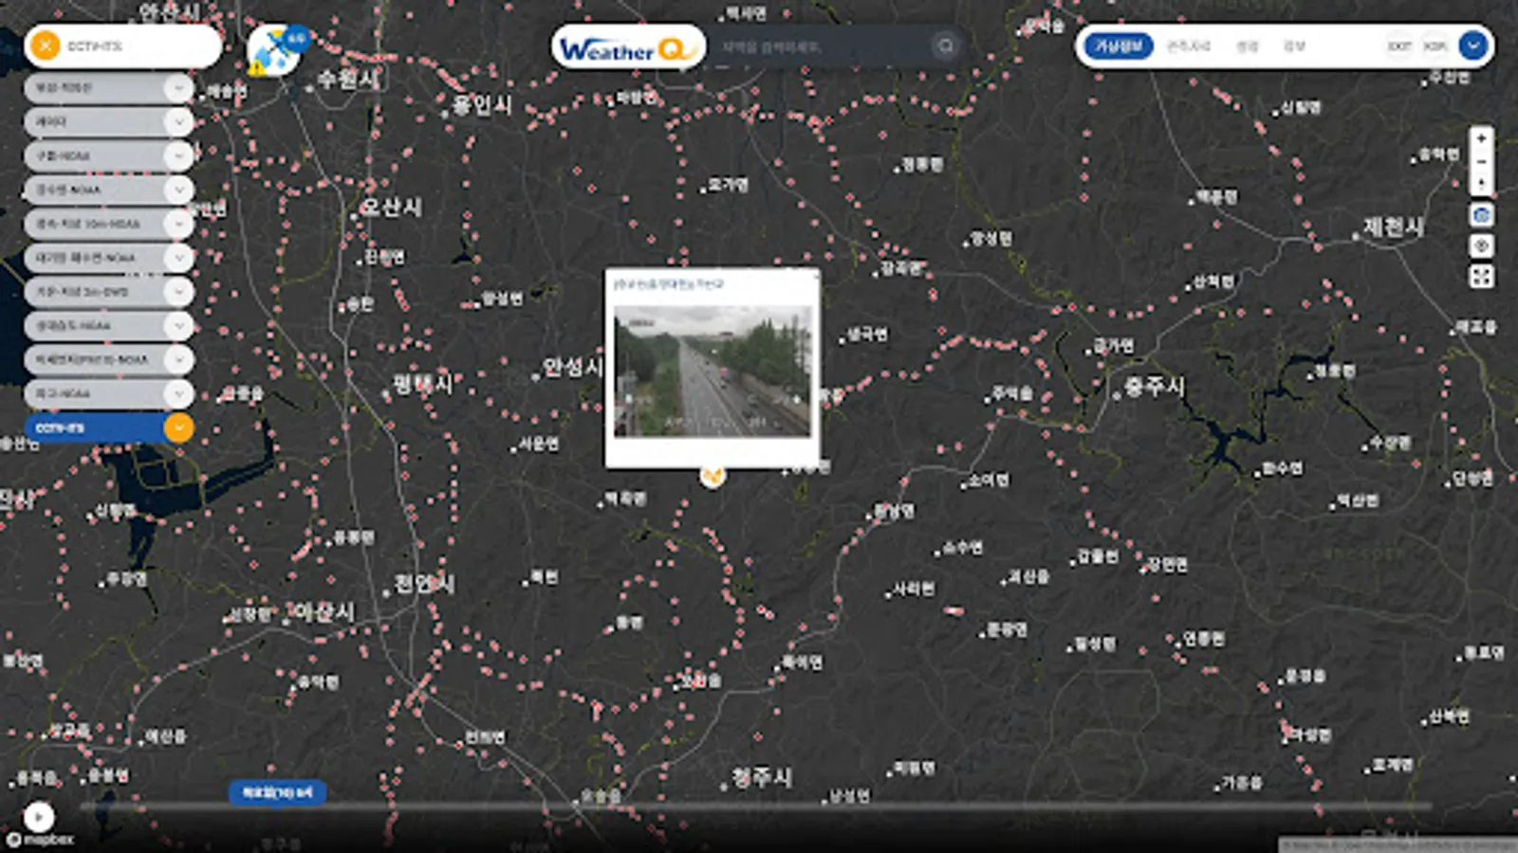The width and height of the screenshot is (1518, 853).
Task: Collapse CCTV-ITS with its orange chevron
Action: (x=178, y=428)
